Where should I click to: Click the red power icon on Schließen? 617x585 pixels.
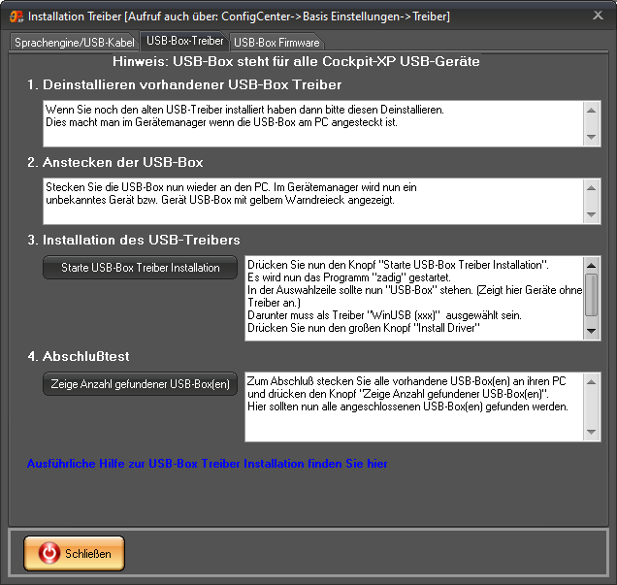point(48,554)
